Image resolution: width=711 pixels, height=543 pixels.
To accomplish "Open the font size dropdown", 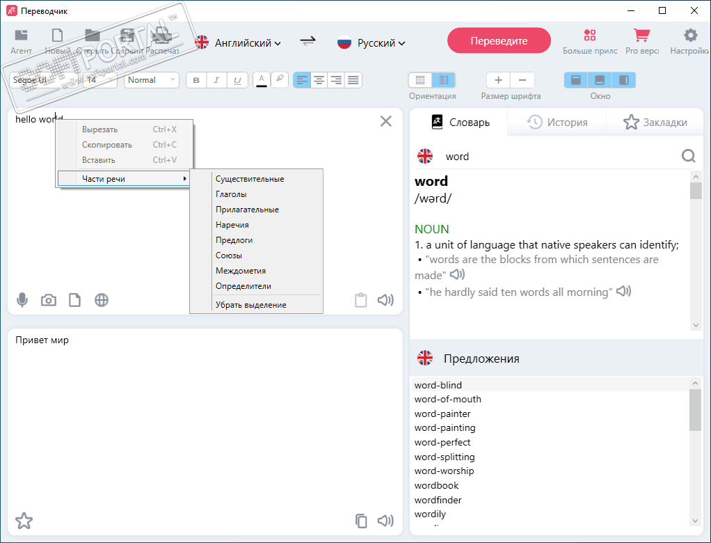I will (100, 80).
